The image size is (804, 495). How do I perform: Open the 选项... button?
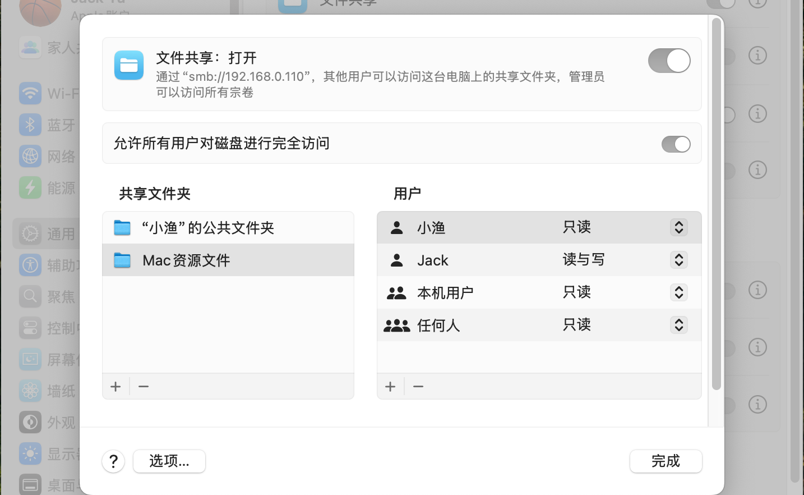point(169,461)
